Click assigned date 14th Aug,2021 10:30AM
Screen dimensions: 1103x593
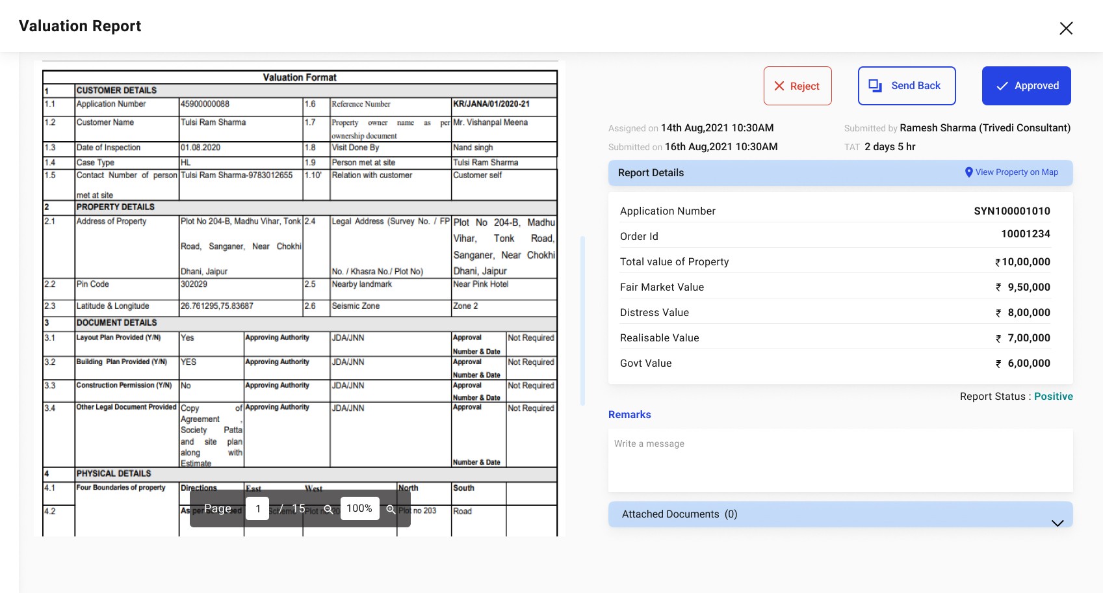[x=718, y=128]
